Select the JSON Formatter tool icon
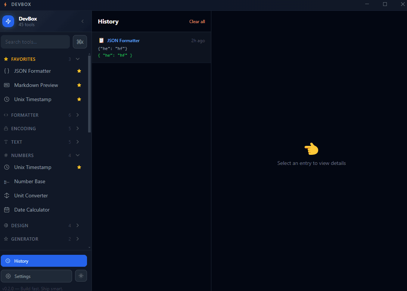 (6, 71)
